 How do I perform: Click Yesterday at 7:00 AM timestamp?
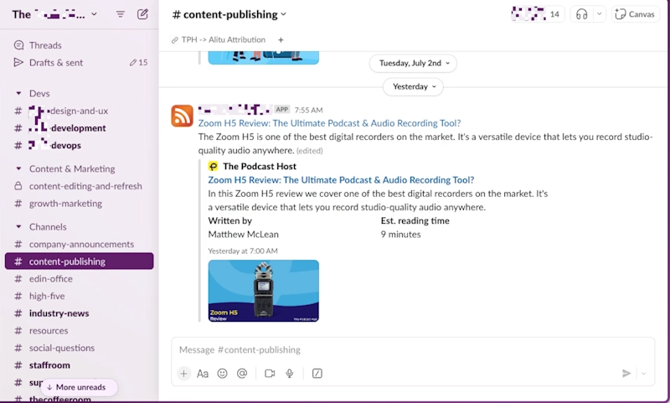tap(243, 251)
